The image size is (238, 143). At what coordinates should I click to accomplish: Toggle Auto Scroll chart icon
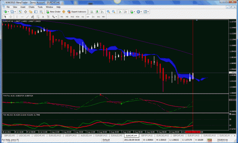coord(120,12)
